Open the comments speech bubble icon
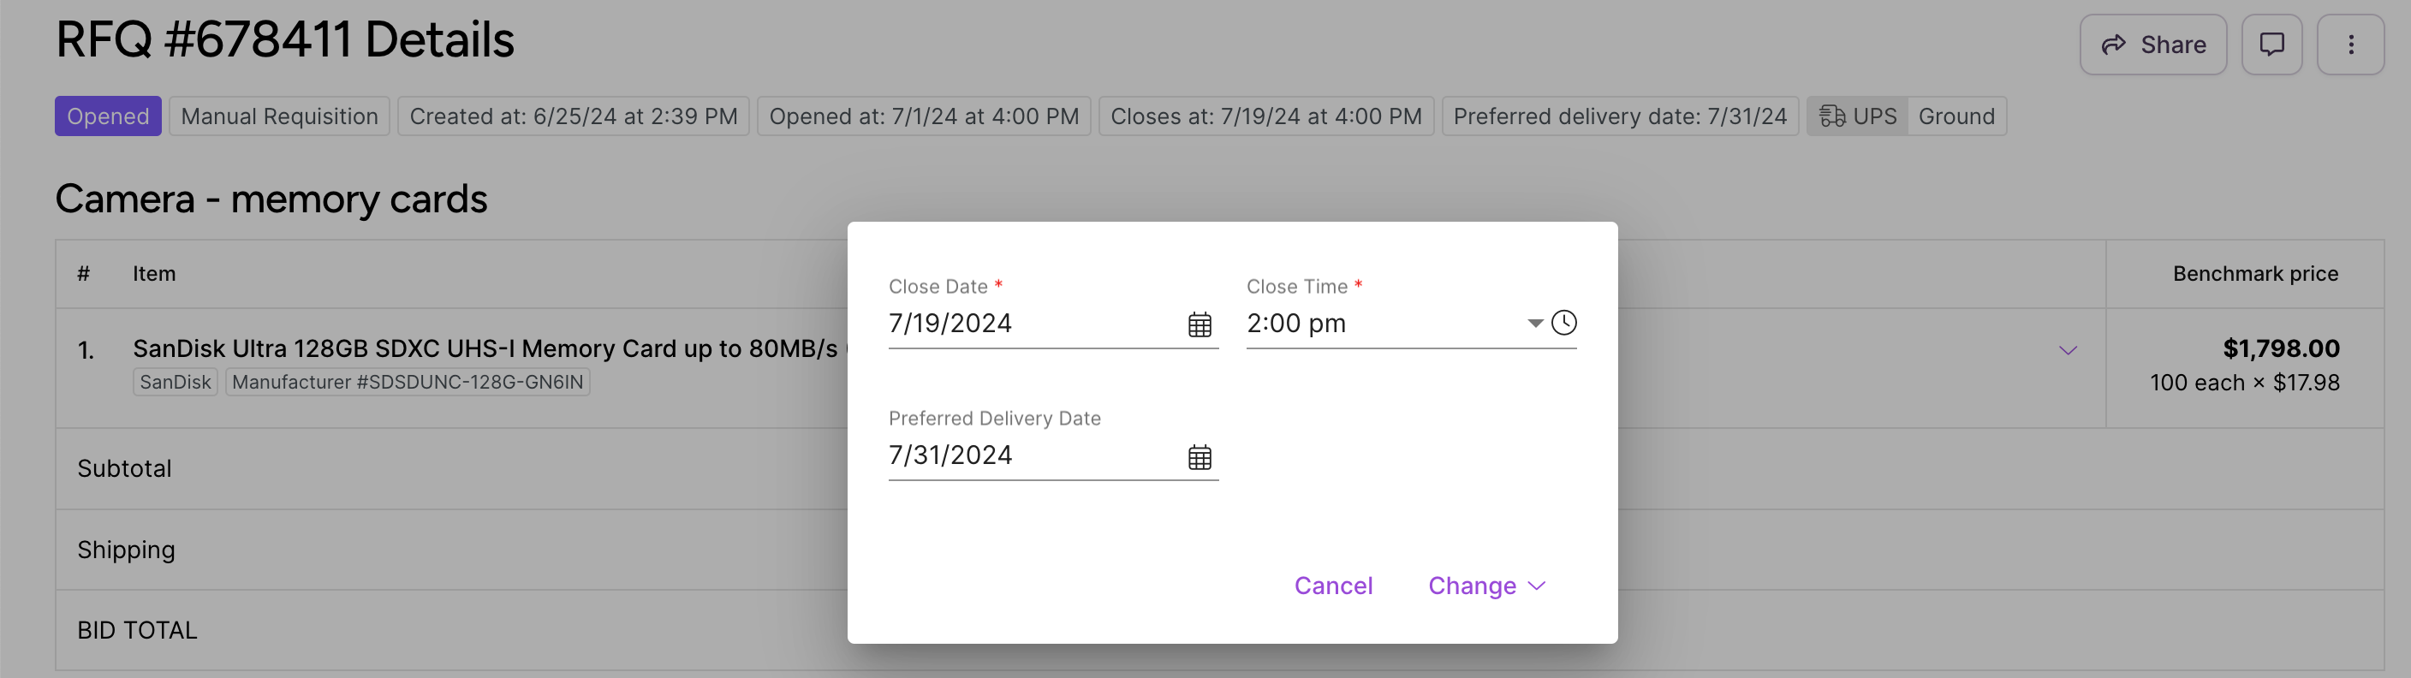Viewport: 2411px width, 678px height. 2271,44
